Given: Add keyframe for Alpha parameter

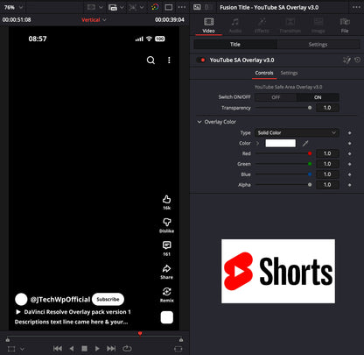Looking at the screenshot, I should (349, 185).
